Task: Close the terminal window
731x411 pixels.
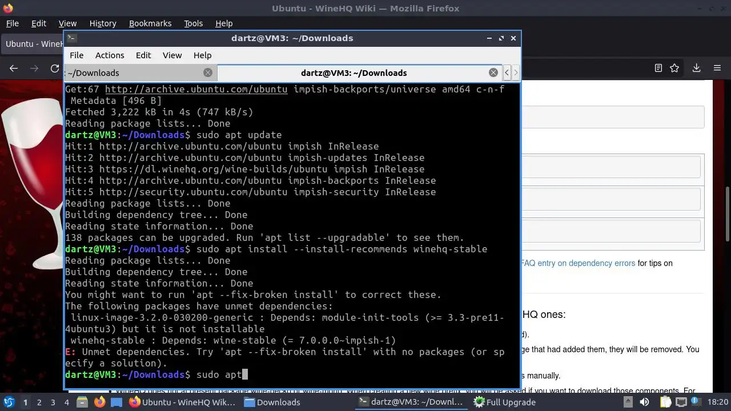Action: (513, 38)
